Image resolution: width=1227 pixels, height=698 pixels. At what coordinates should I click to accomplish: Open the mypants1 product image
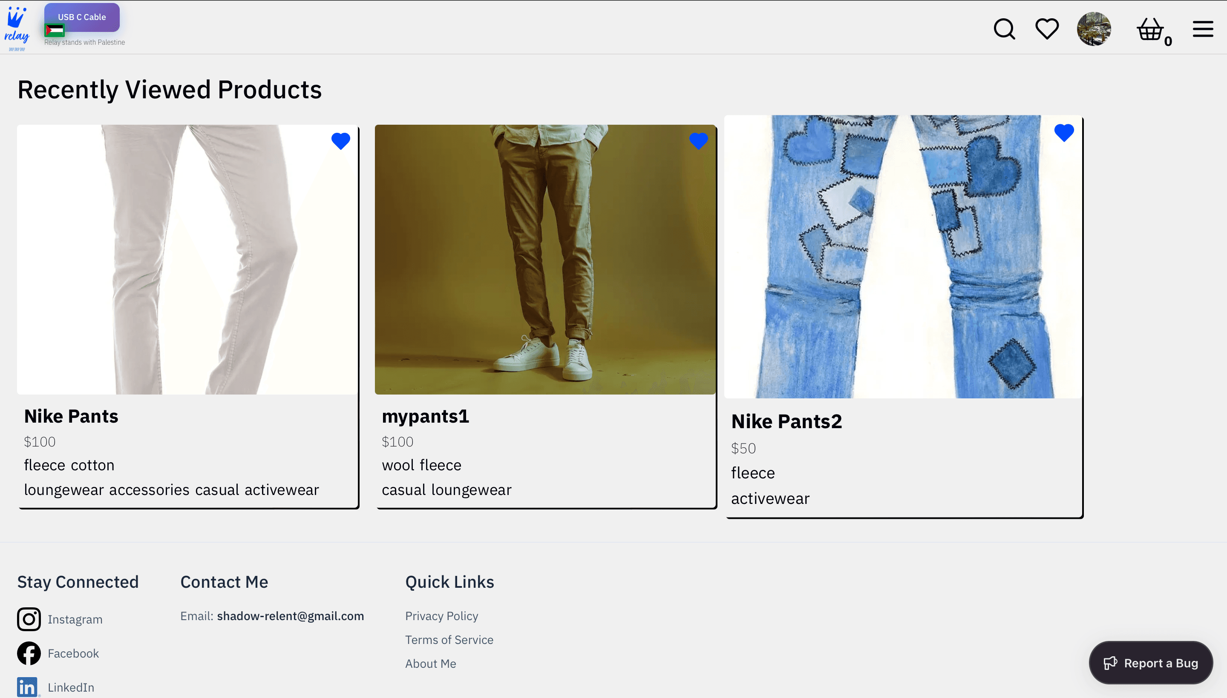click(x=545, y=259)
